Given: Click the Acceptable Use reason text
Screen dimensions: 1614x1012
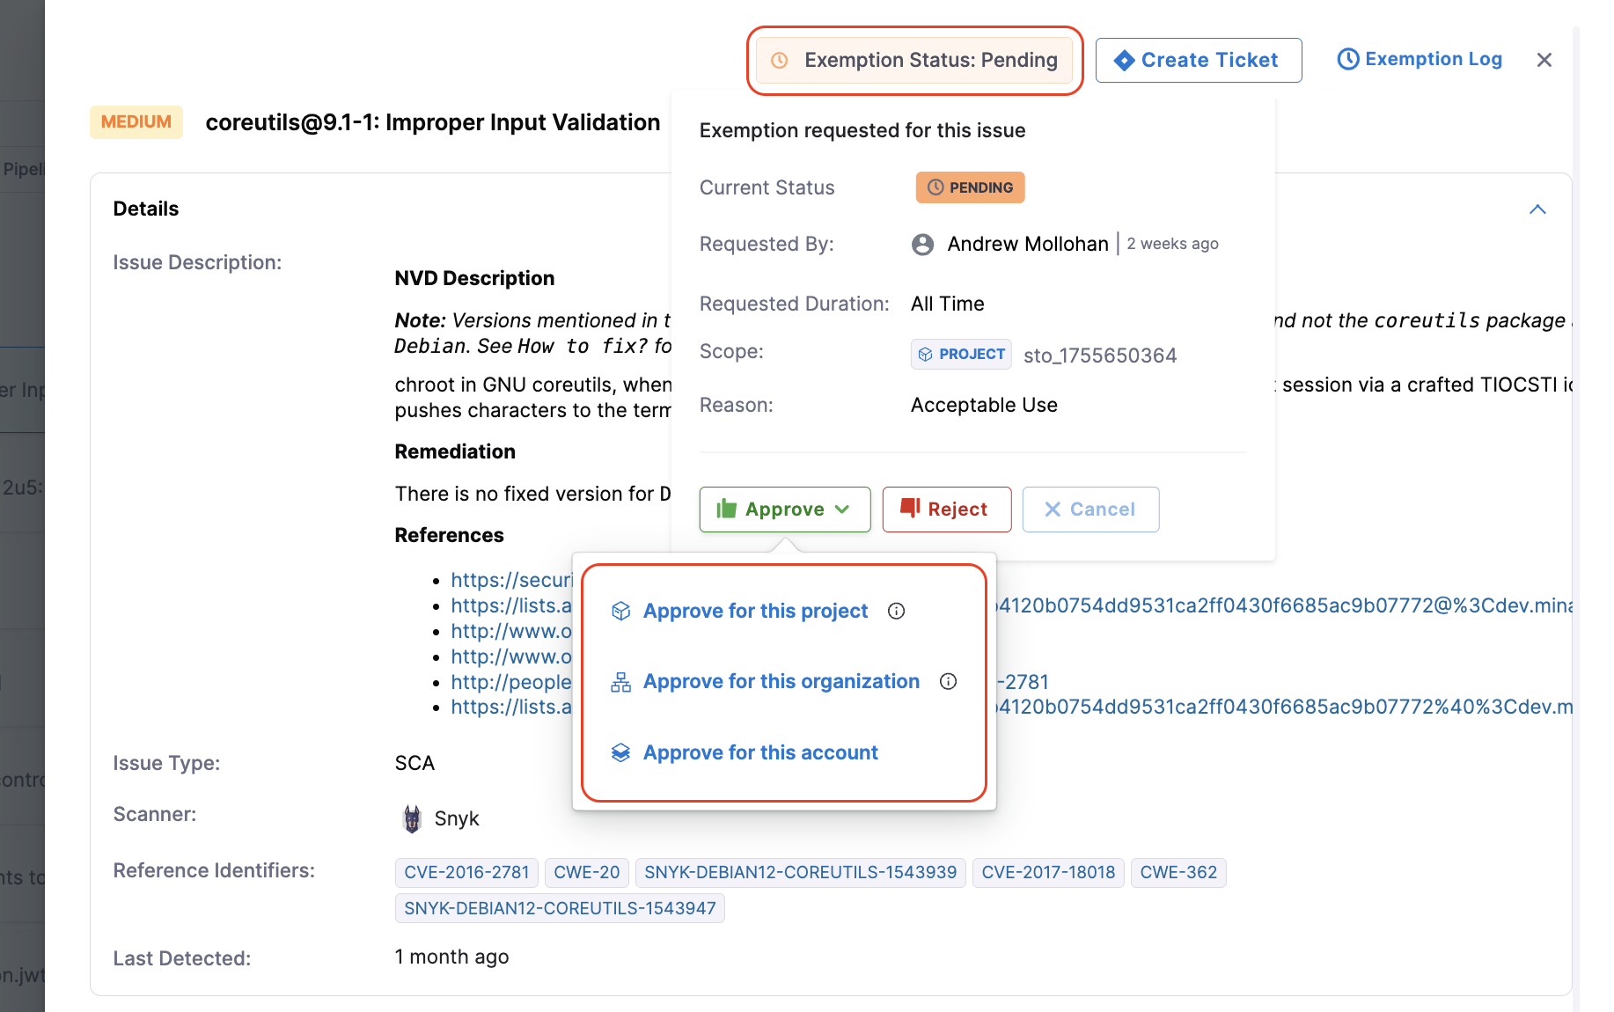Looking at the screenshot, I should pyautogui.click(x=984, y=405).
